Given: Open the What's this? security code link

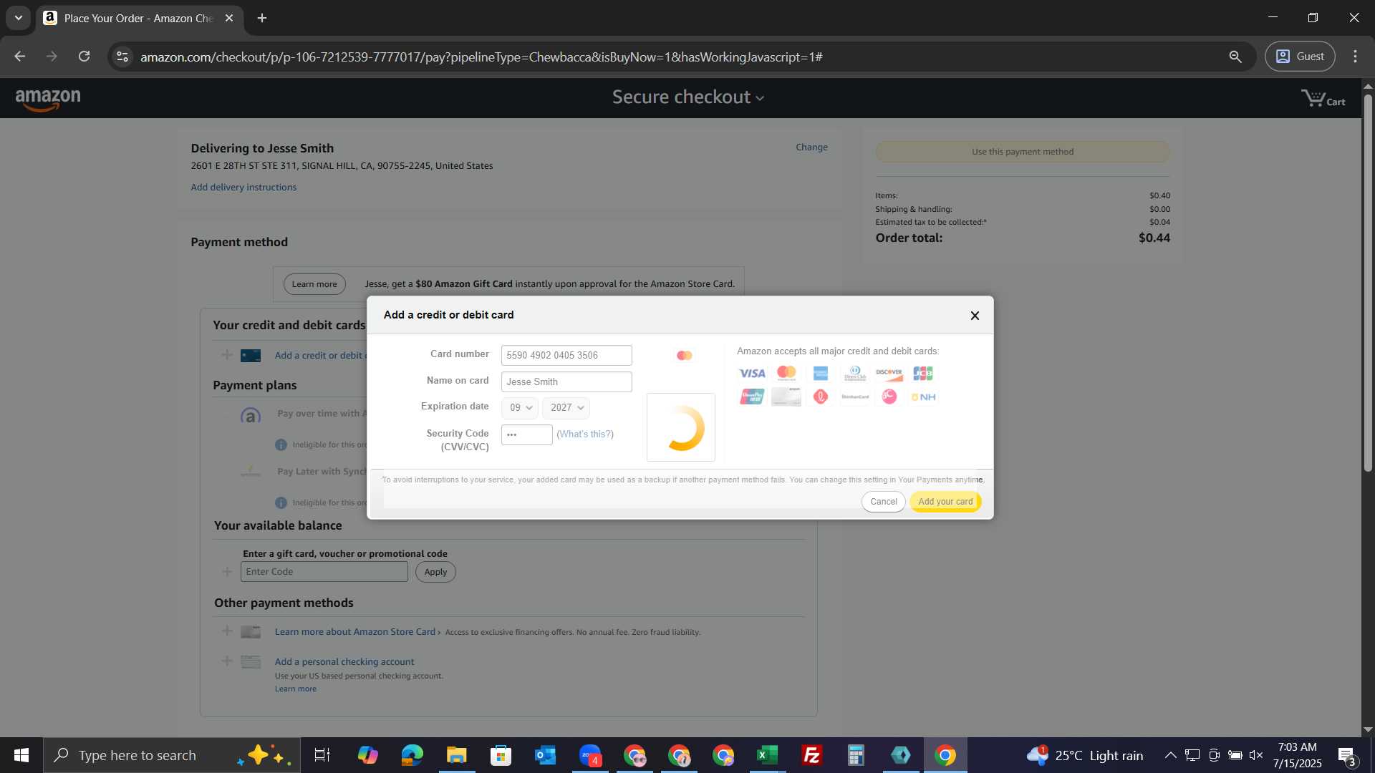Looking at the screenshot, I should click(x=585, y=434).
